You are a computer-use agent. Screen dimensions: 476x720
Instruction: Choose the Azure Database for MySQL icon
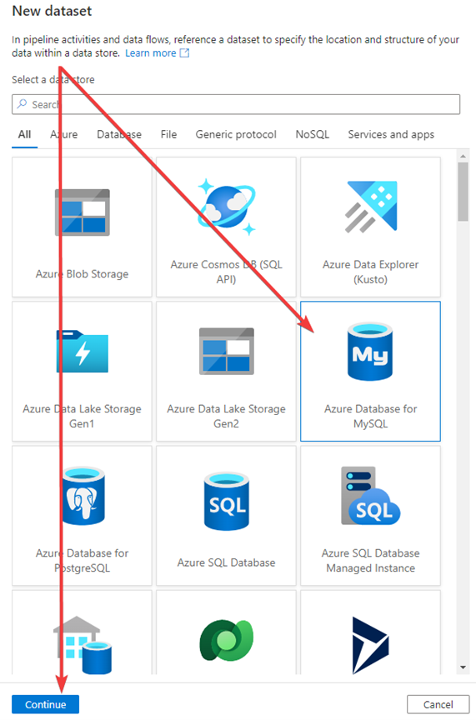[x=370, y=352]
